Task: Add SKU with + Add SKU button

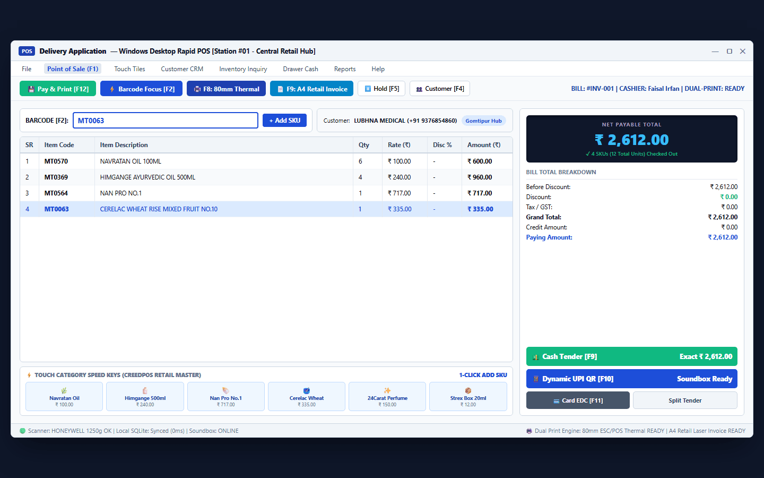Action: 284,121
